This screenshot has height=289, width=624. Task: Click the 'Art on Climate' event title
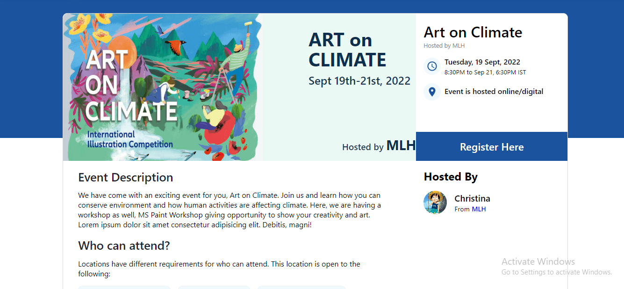[x=473, y=32]
